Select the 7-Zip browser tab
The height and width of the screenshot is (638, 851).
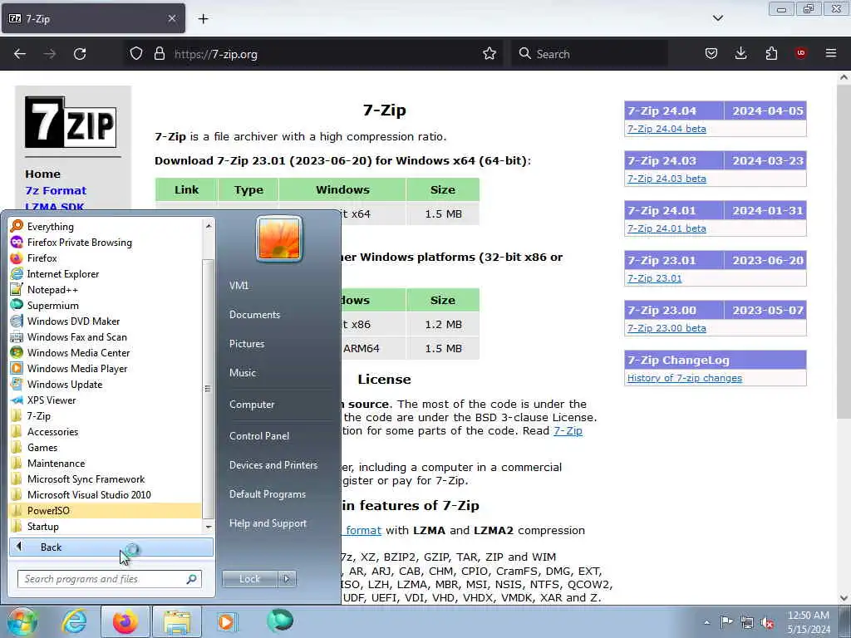click(x=93, y=18)
